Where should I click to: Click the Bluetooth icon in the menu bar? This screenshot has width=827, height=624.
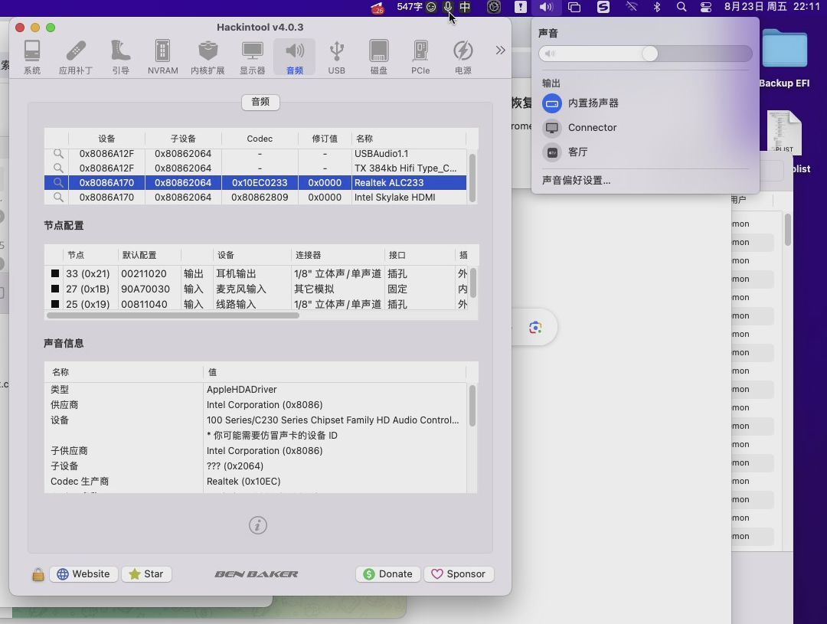tap(657, 7)
